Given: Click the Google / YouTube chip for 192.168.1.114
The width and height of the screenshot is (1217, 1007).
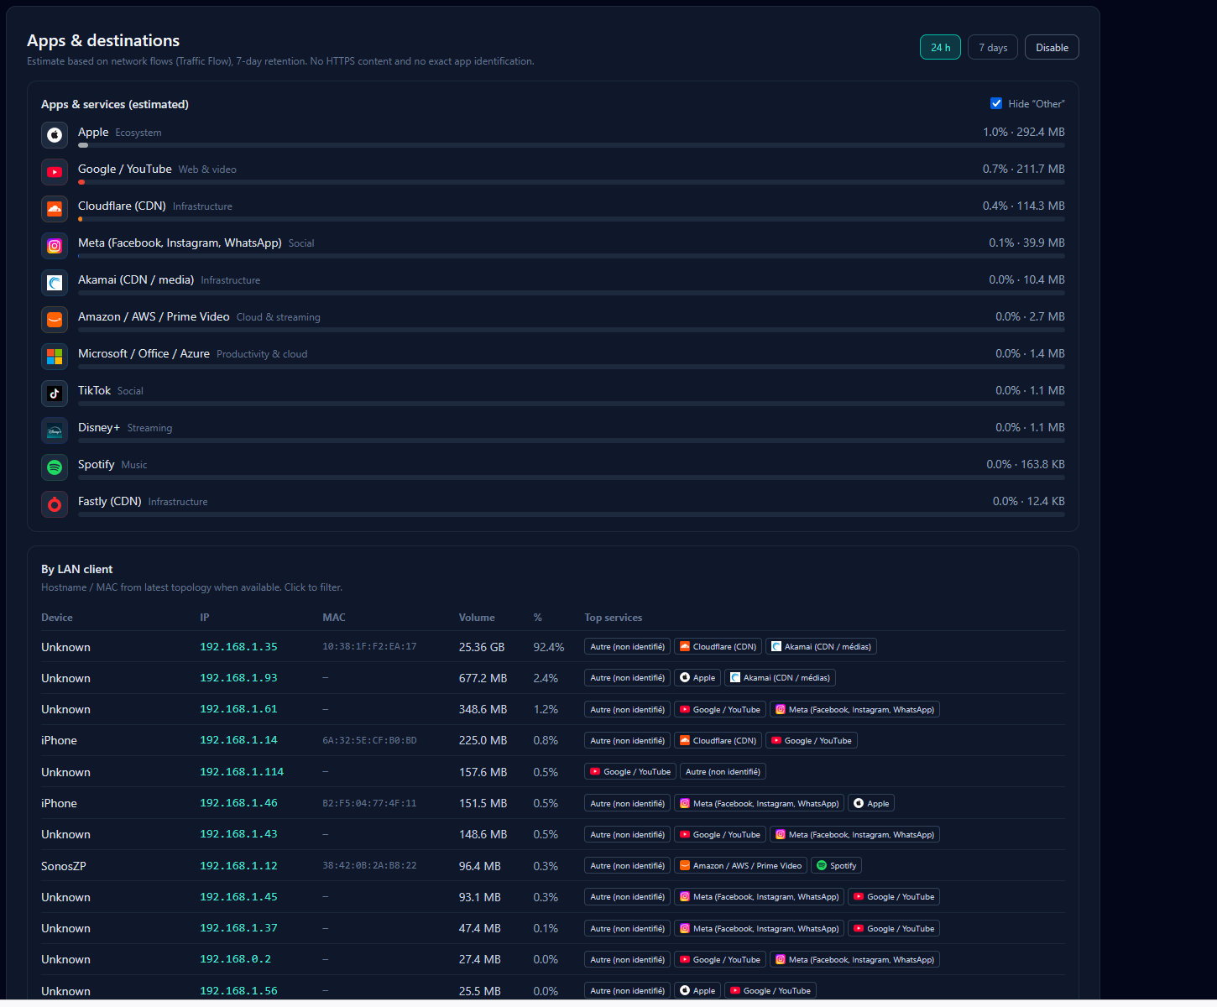Looking at the screenshot, I should click(630, 772).
